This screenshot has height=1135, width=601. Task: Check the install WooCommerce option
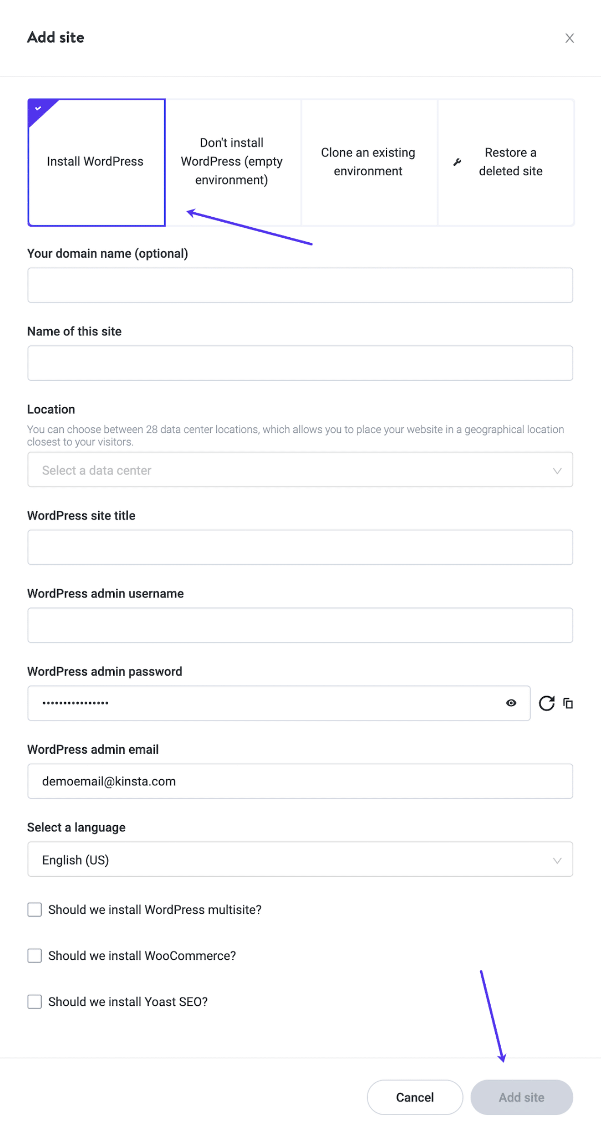[x=34, y=955]
